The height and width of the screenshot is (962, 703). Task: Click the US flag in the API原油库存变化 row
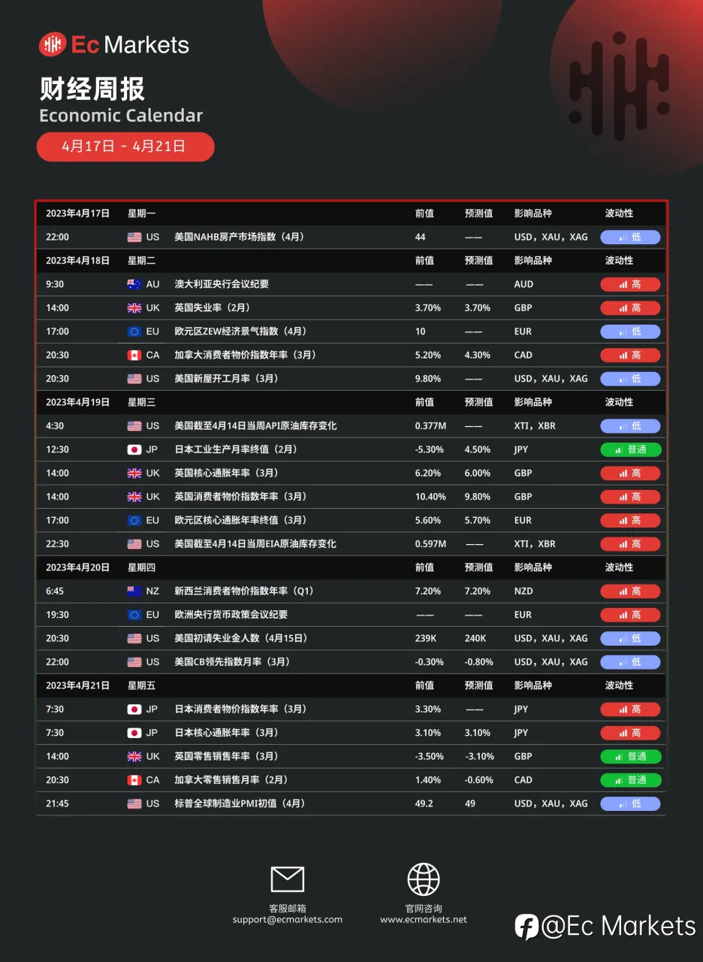click(x=134, y=426)
